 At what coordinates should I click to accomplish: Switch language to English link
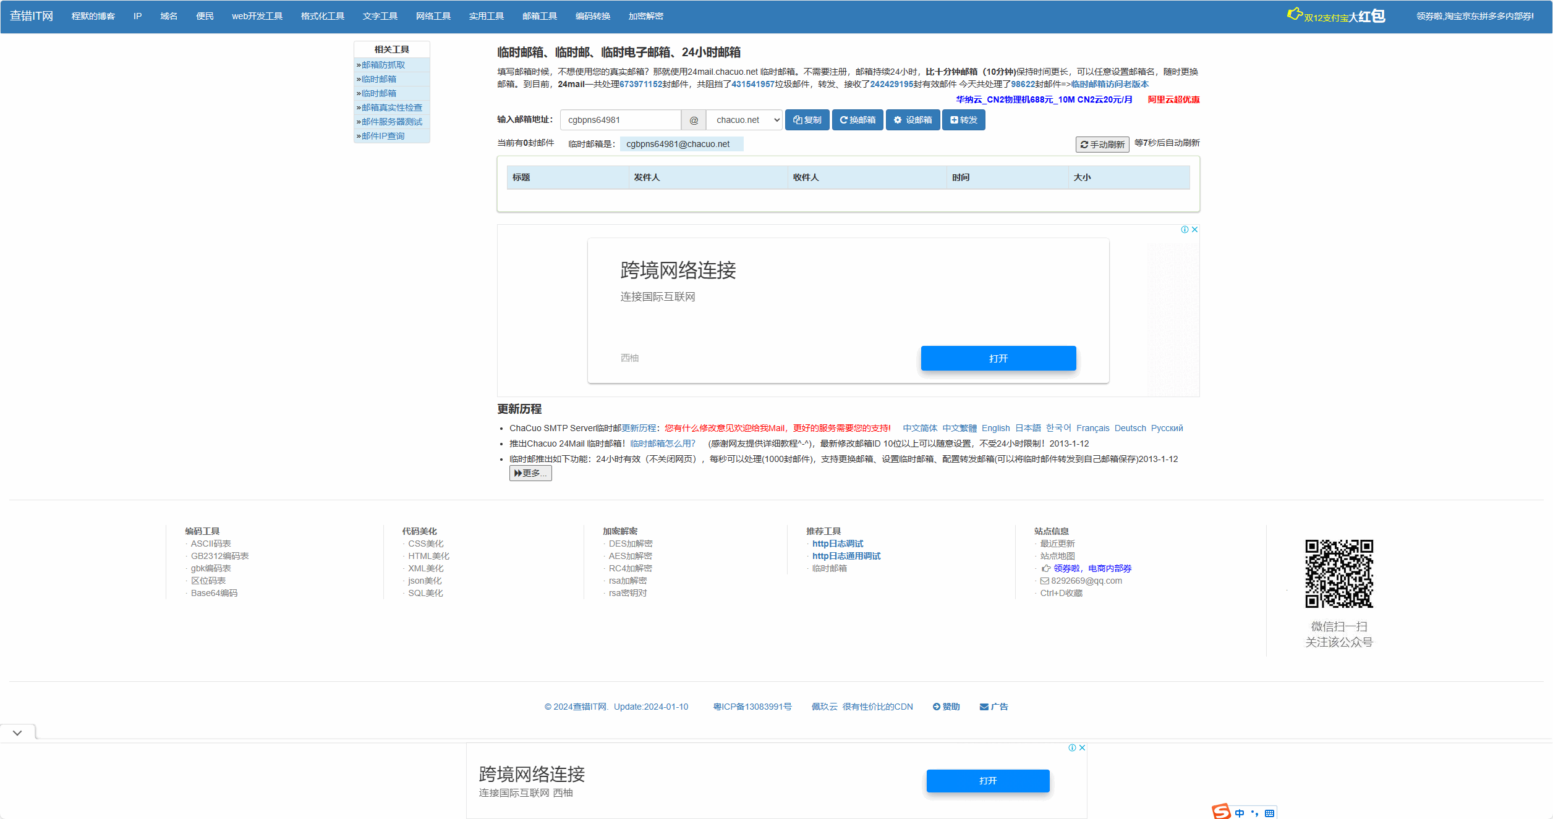click(995, 428)
